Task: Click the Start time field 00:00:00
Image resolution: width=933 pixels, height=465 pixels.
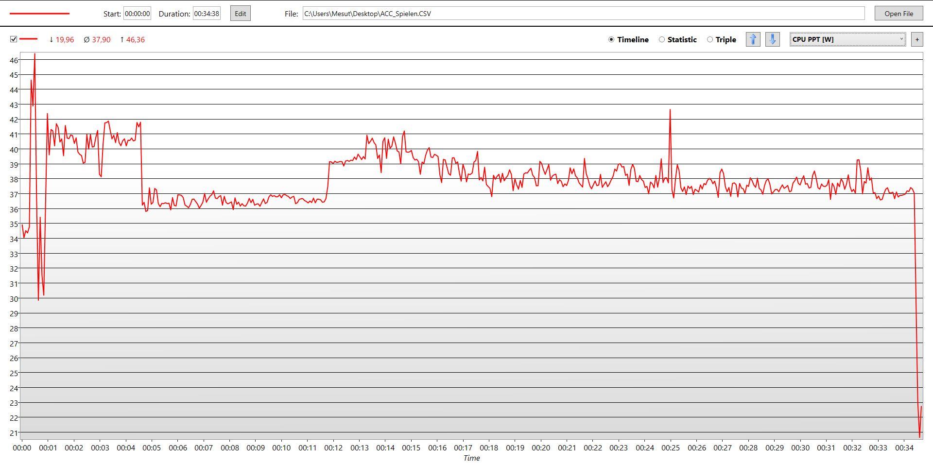Action: coord(138,14)
